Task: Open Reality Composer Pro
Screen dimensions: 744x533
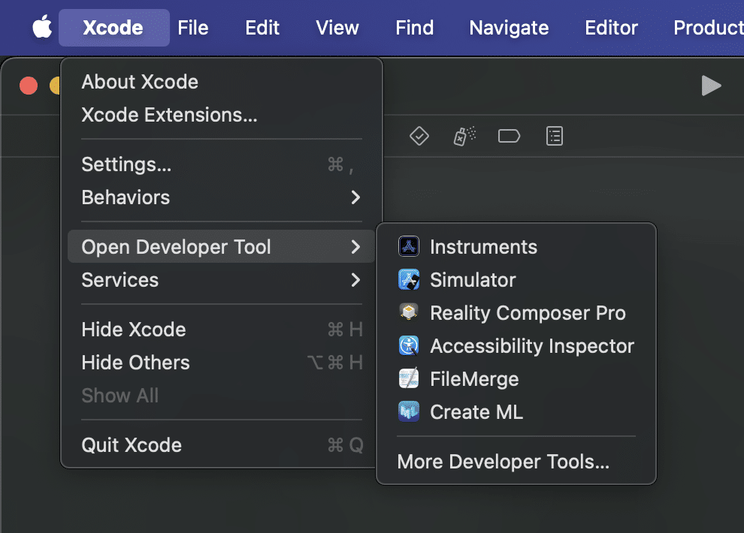Action: pyautogui.click(x=527, y=313)
